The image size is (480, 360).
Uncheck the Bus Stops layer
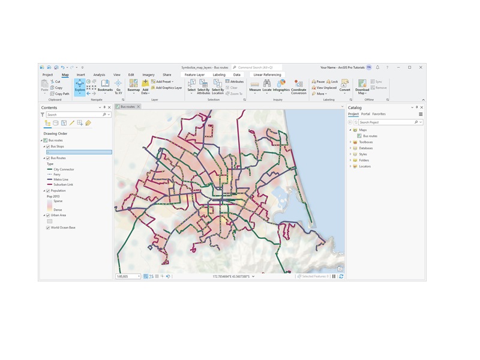pos(48,146)
